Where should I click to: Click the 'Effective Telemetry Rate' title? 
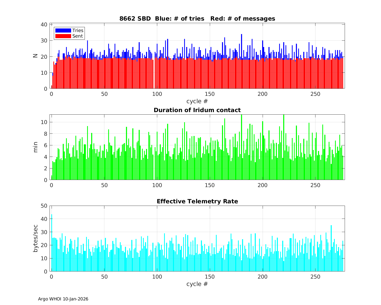click(x=197, y=201)
